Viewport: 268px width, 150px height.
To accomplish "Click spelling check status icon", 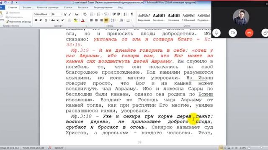I will coord(49,148).
